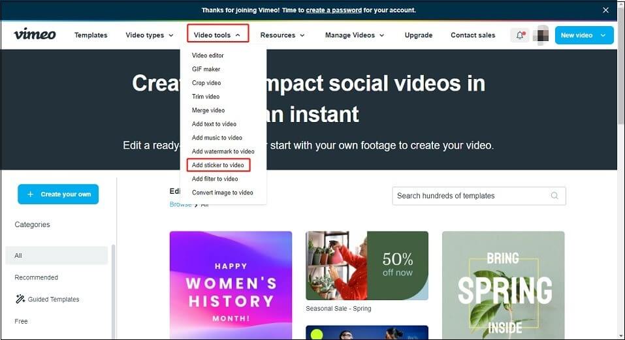Click the Categories heading

coord(32,224)
